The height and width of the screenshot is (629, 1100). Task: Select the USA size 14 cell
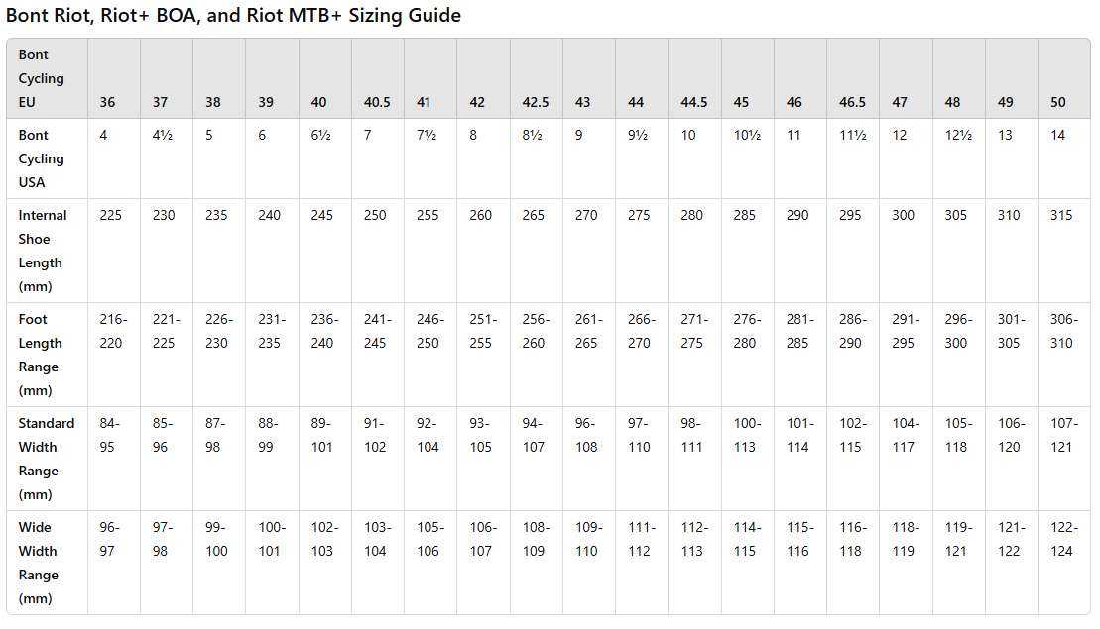[1058, 136]
